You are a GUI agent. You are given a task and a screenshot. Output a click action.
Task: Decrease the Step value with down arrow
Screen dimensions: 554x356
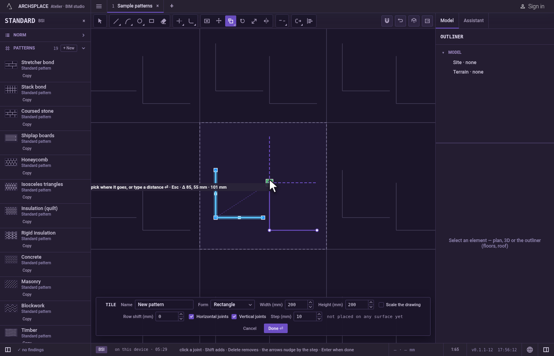click(319, 319)
